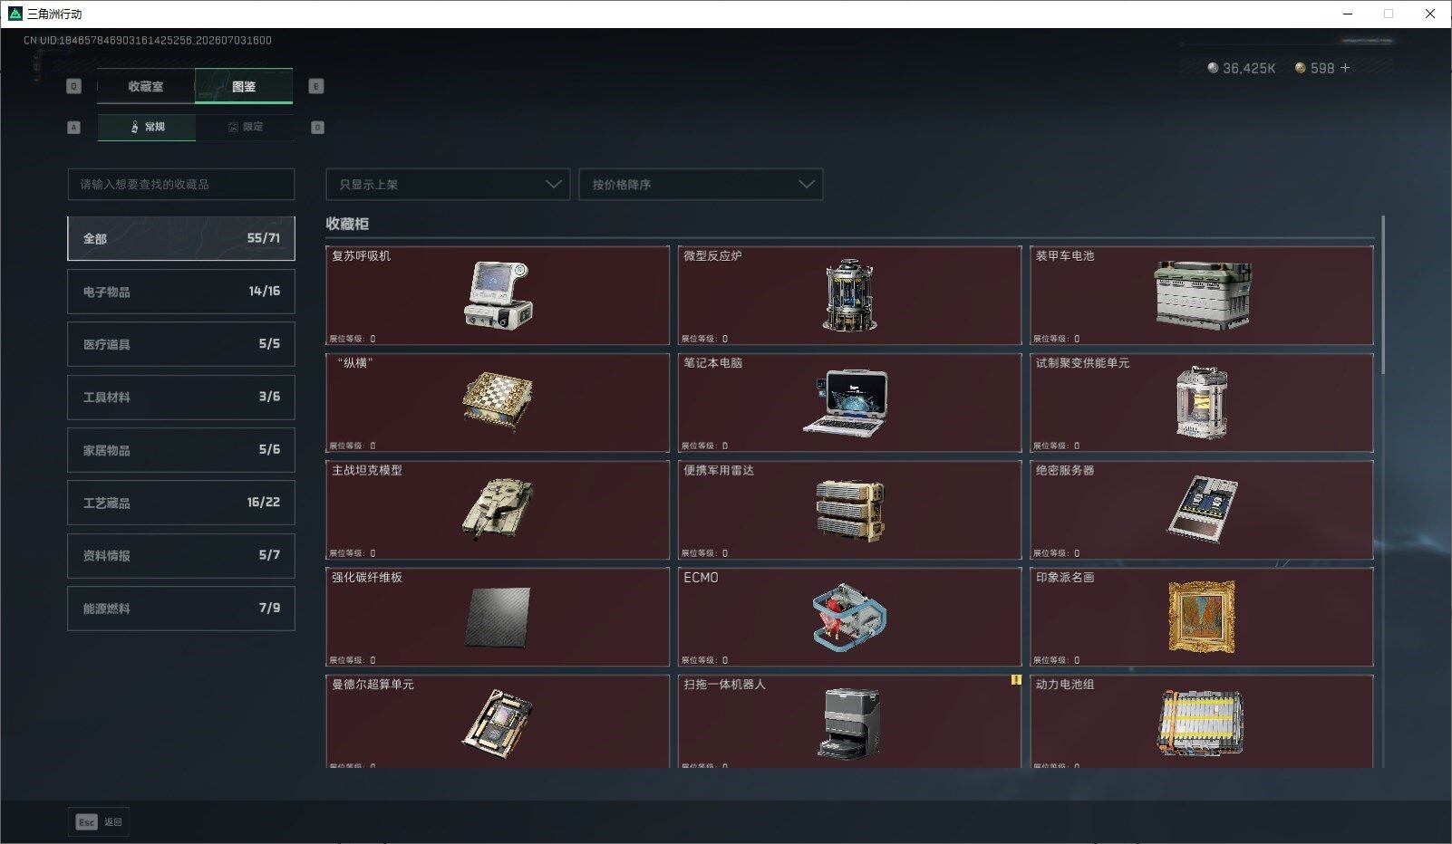Click the plus icon beside 598 currency

[1345, 68]
